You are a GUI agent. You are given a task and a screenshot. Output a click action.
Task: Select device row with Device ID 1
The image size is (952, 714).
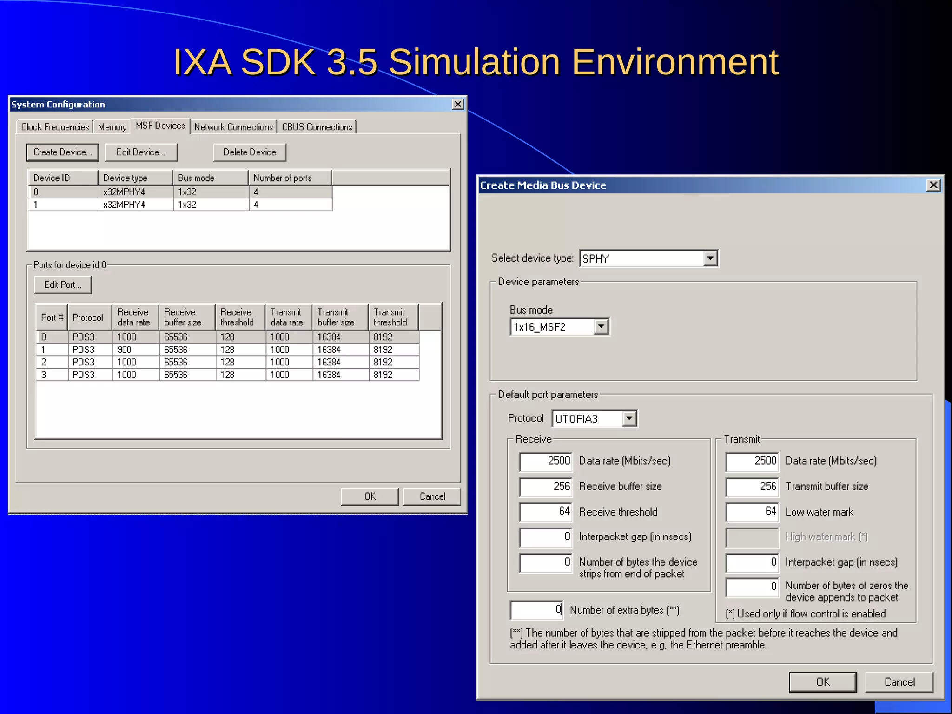pos(180,205)
